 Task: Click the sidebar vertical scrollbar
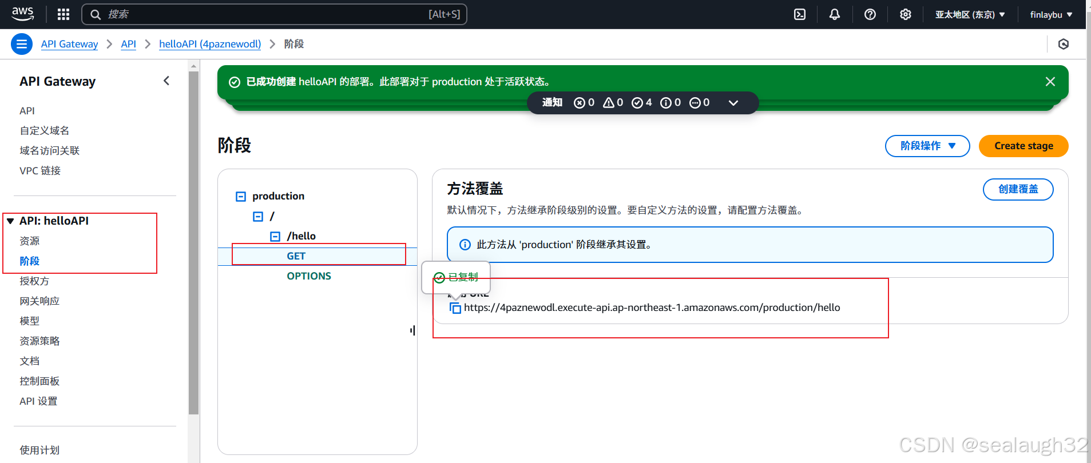(x=193, y=242)
